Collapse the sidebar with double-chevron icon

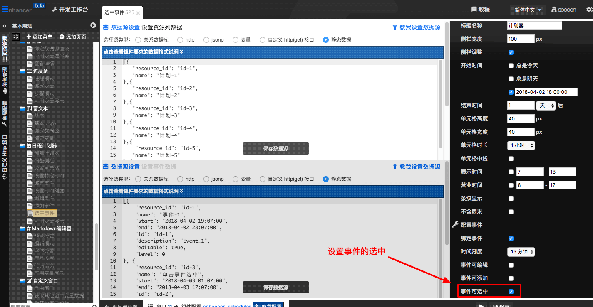5,26
